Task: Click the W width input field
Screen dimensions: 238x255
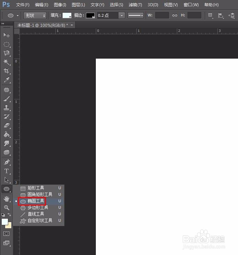Action: [x=162, y=15]
